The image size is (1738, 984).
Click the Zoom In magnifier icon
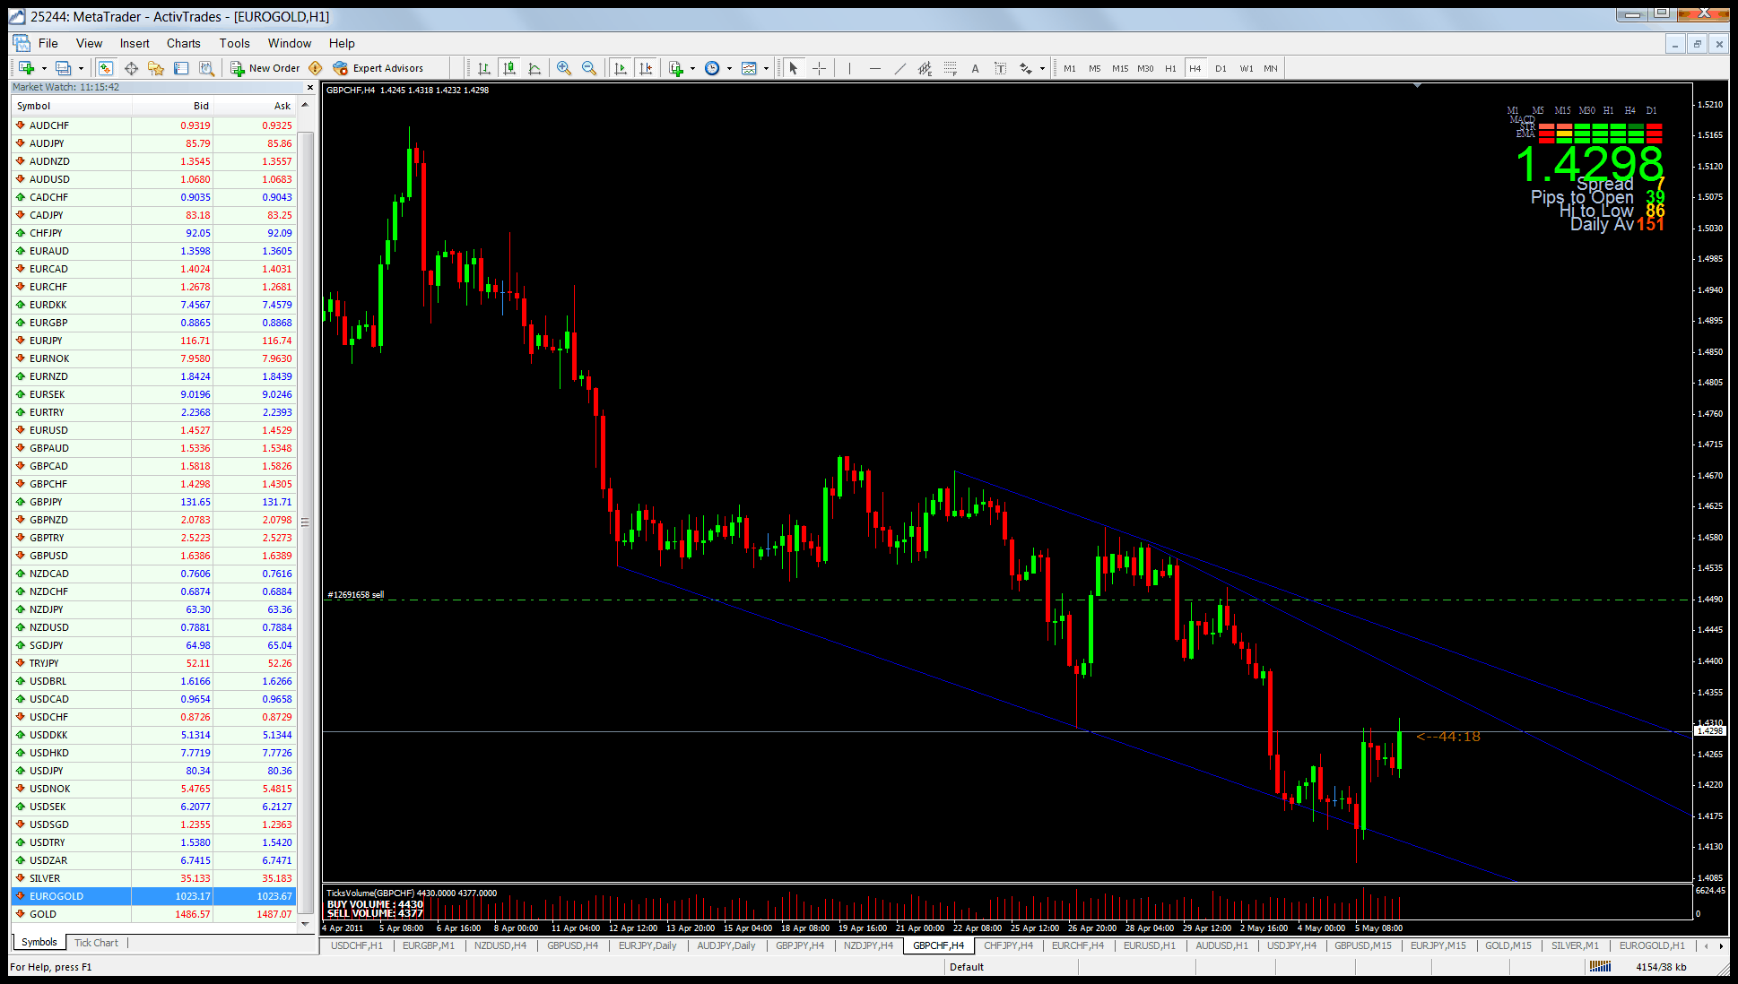563,68
